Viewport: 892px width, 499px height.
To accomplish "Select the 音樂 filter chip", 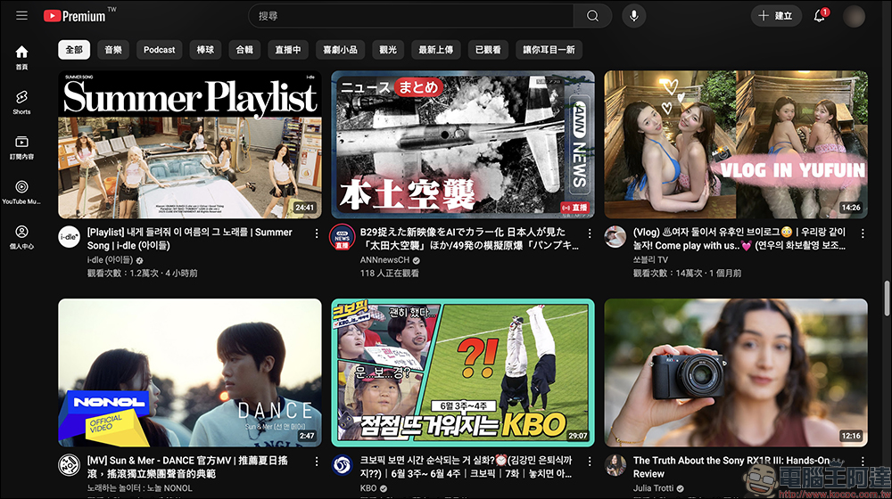I will pos(113,50).
